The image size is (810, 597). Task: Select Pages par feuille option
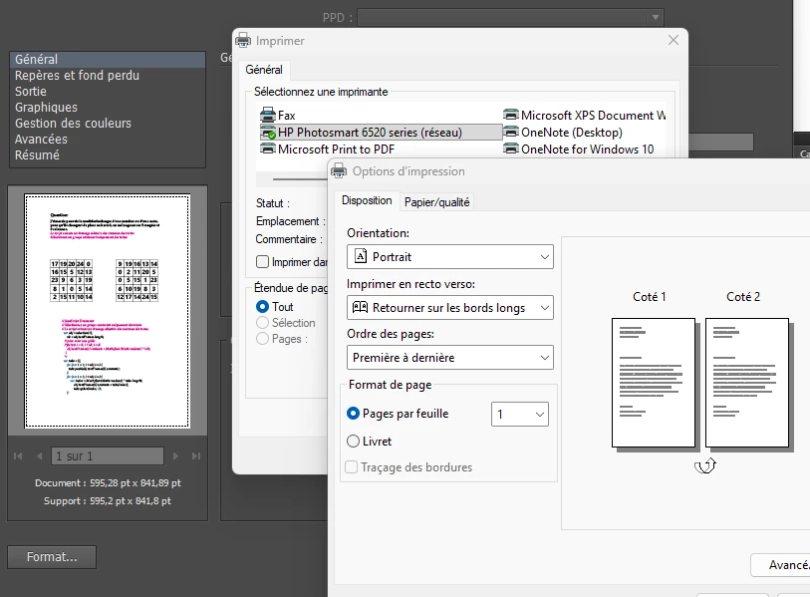coord(353,414)
